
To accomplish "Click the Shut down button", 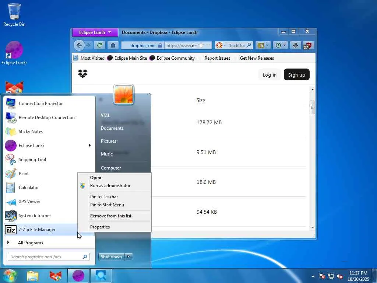I will pyautogui.click(x=111, y=256).
